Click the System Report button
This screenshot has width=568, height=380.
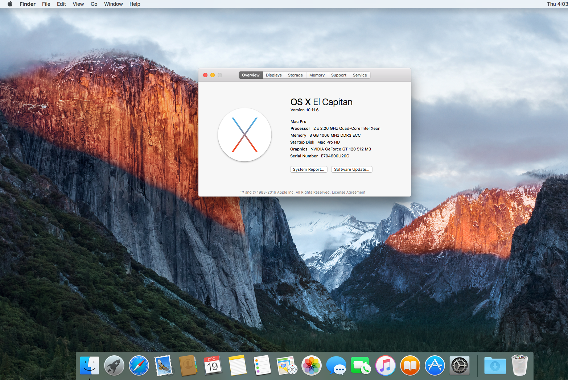pyautogui.click(x=309, y=169)
